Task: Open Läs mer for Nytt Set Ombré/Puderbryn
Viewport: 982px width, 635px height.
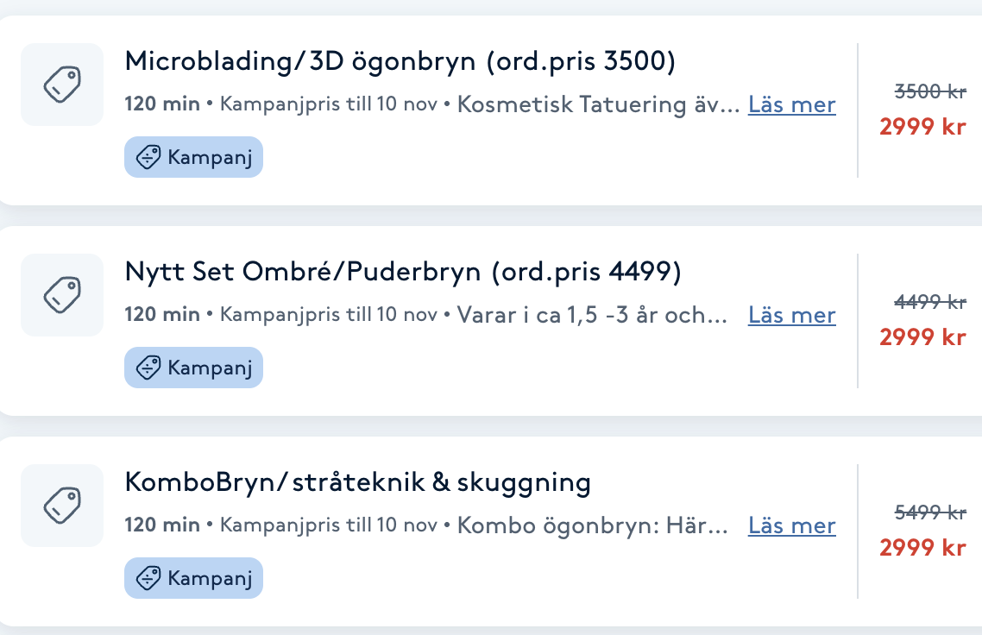Action: pos(791,316)
